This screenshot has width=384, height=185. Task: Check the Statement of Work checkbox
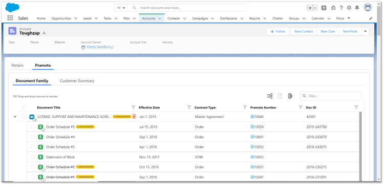[33, 157]
